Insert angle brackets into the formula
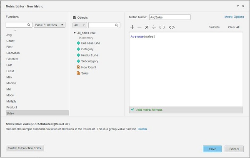The height and width of the screenshot is (158, 250). (172, 27)
